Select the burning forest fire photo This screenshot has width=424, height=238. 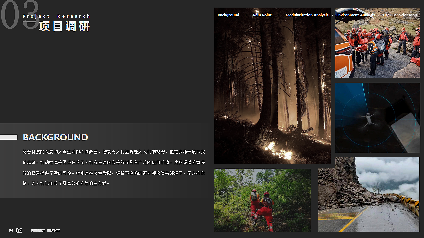(272, 86)
